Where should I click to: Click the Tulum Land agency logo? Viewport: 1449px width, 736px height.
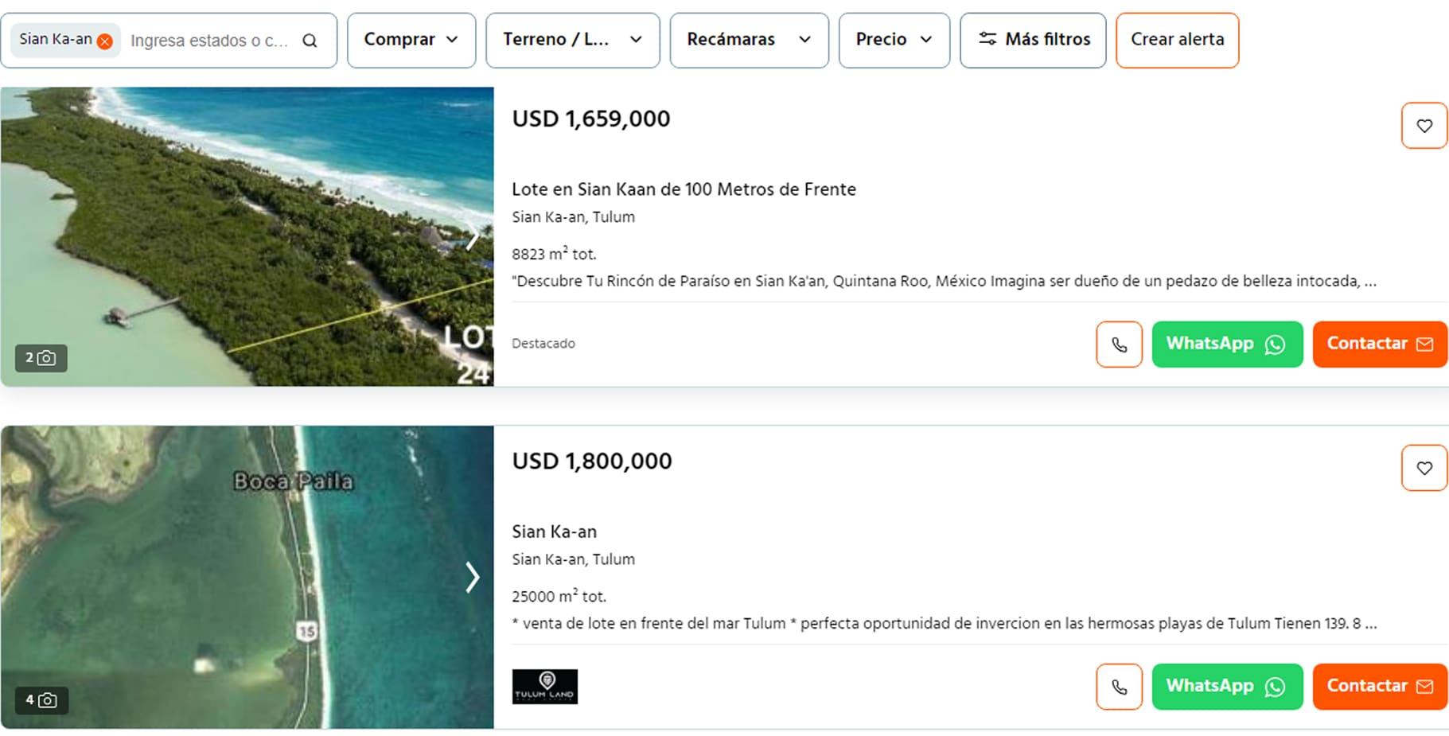pos(545,687)
